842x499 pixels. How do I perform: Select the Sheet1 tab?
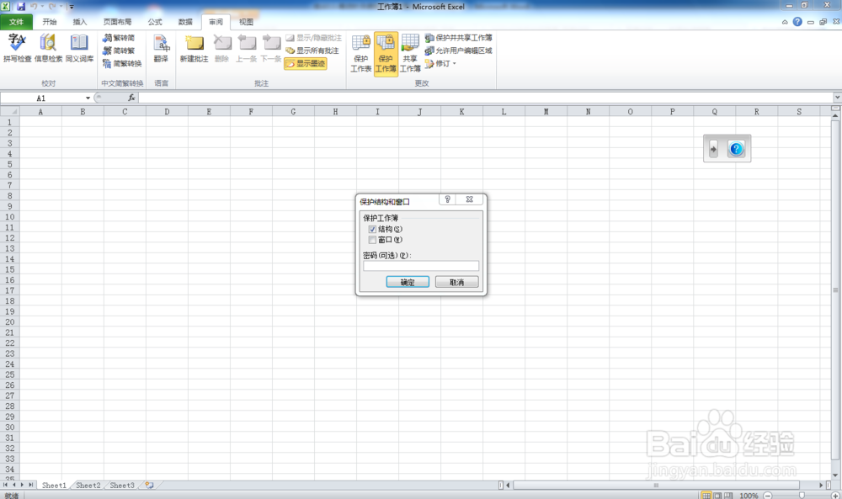tap(54, 485)
